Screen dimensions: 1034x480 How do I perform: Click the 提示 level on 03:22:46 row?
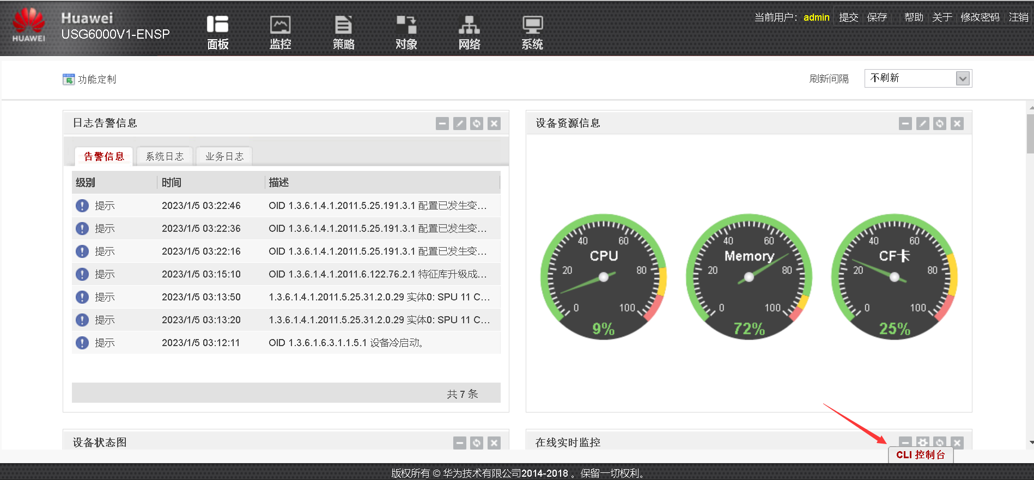(105, 206)
